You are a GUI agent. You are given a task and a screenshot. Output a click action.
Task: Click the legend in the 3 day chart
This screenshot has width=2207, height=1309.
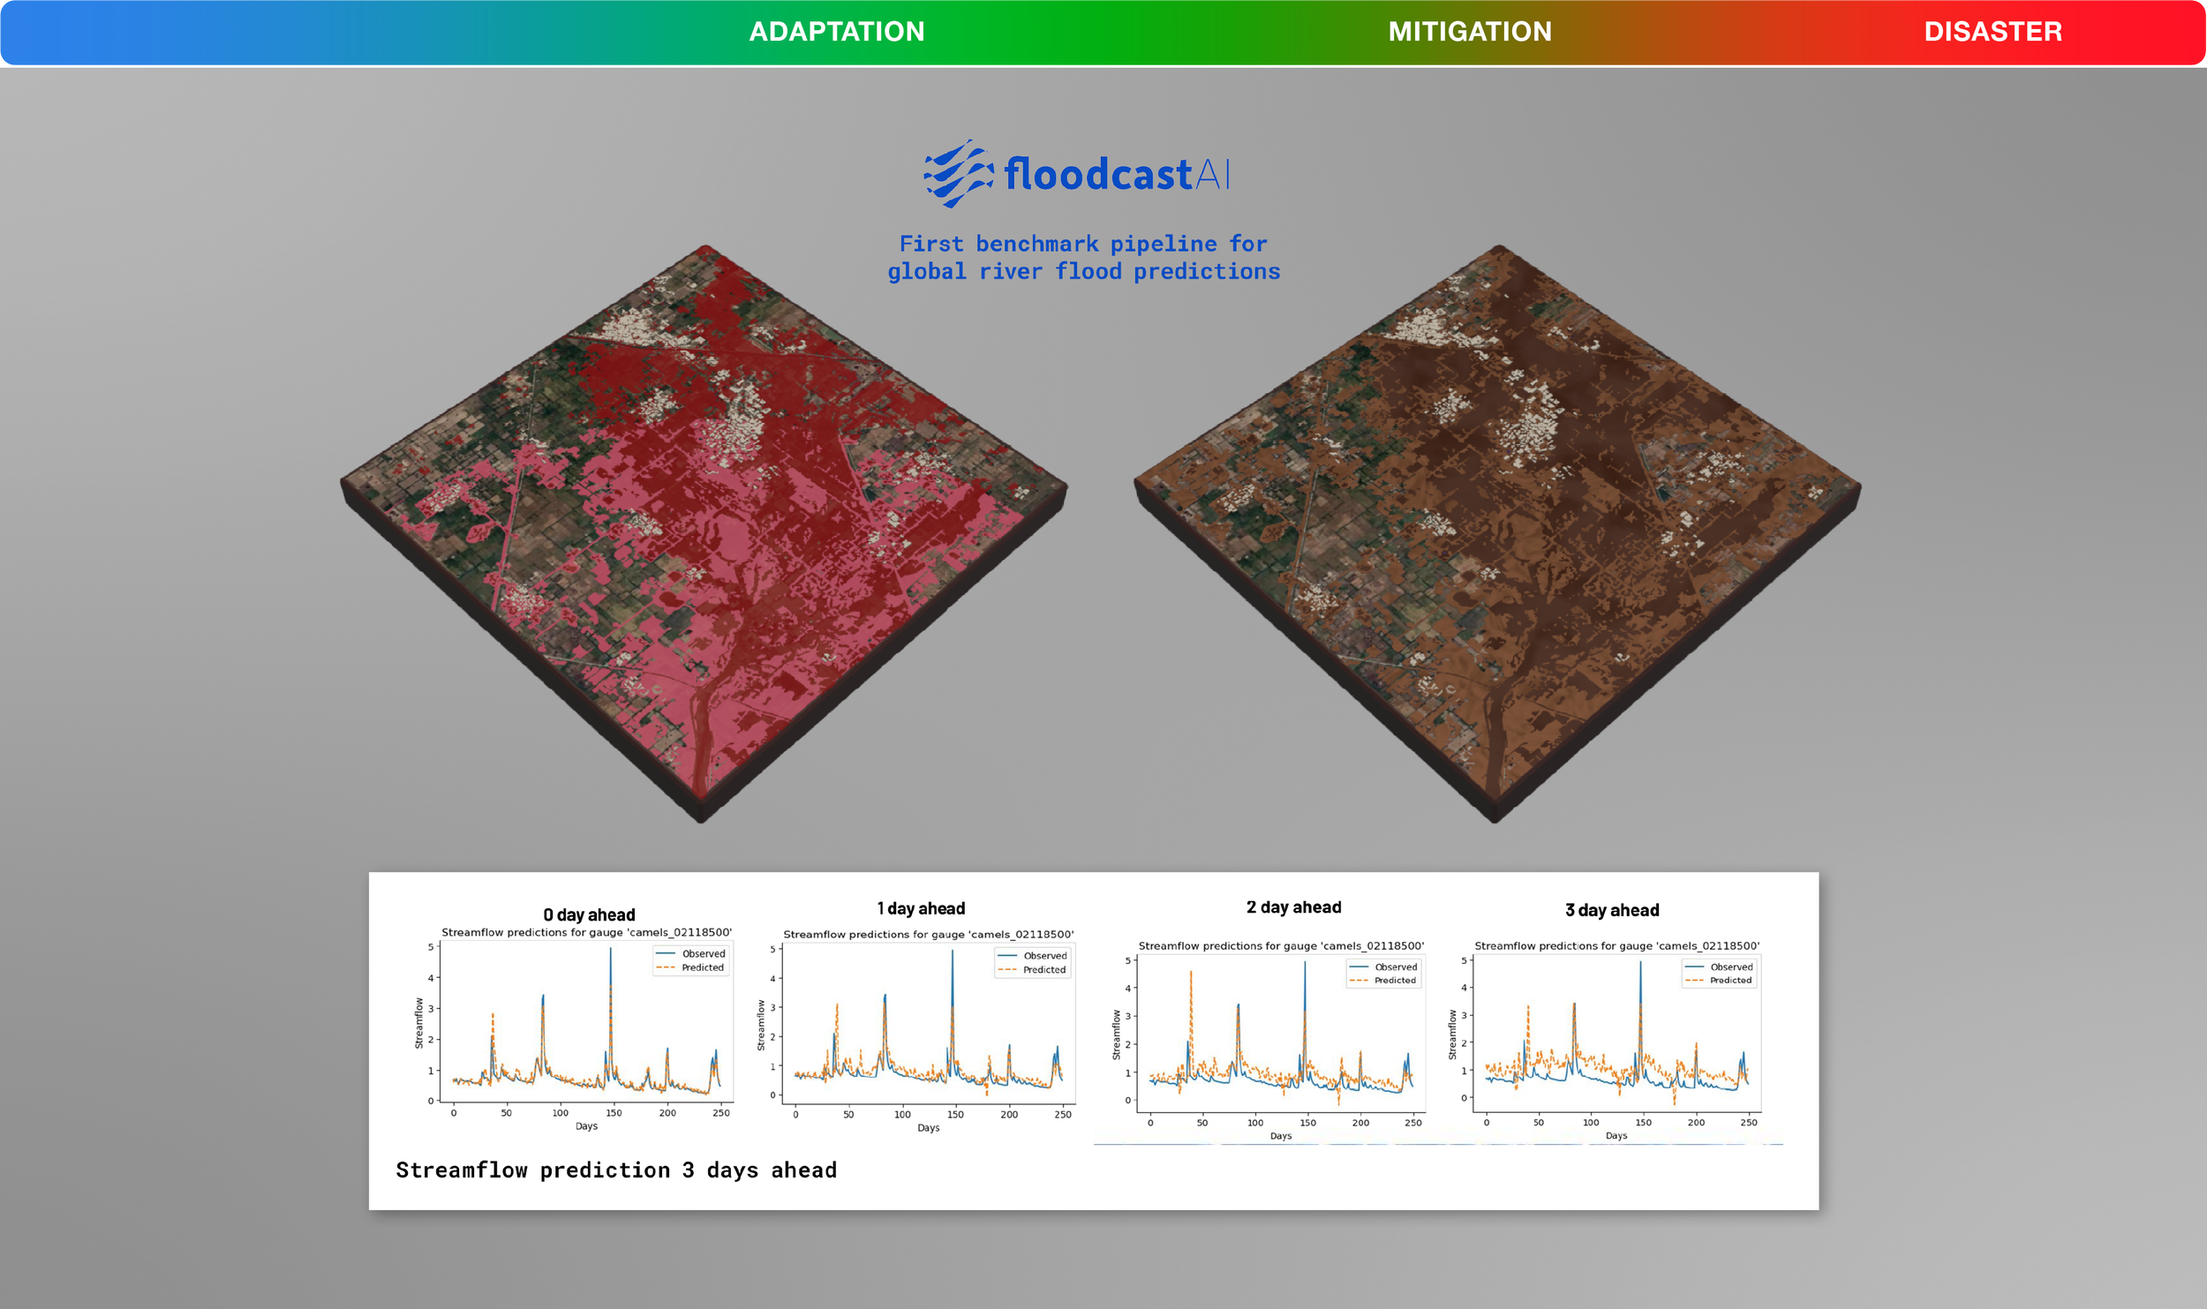coord(1719,973)
